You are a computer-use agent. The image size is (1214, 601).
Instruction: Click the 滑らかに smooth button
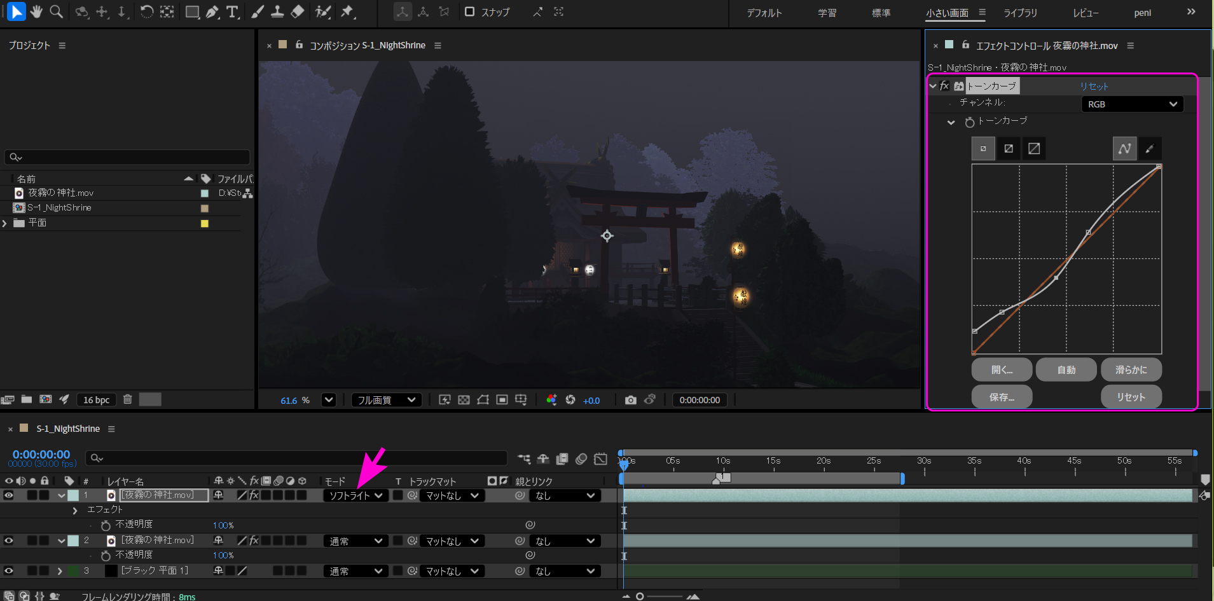point(1131,370)
